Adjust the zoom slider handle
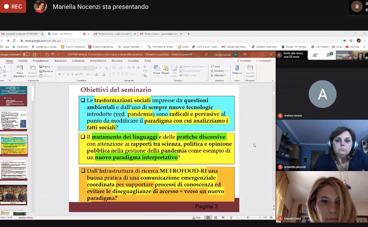 pos(248,218)
